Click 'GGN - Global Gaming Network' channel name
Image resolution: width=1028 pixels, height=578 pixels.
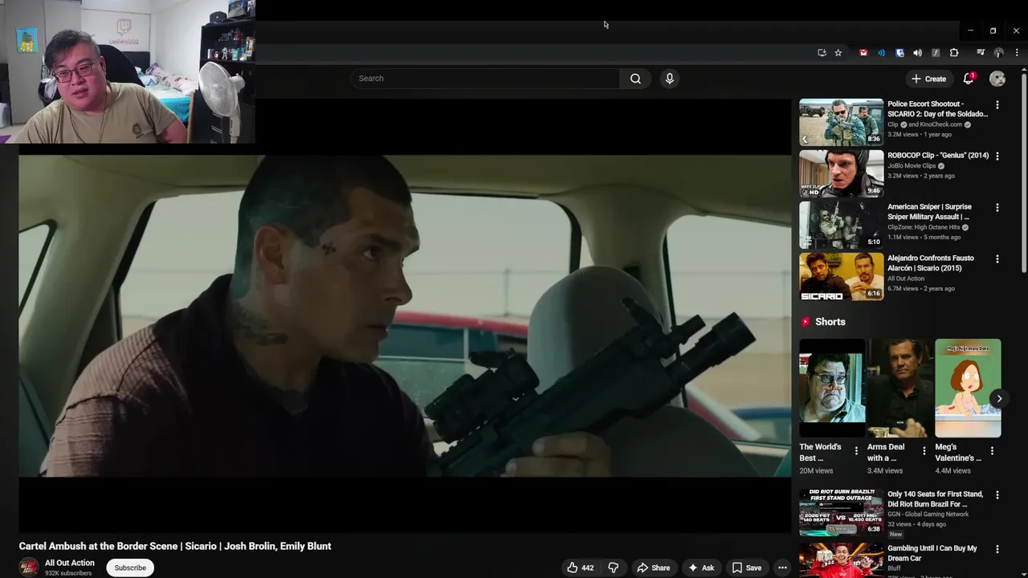tap(928, 515)
